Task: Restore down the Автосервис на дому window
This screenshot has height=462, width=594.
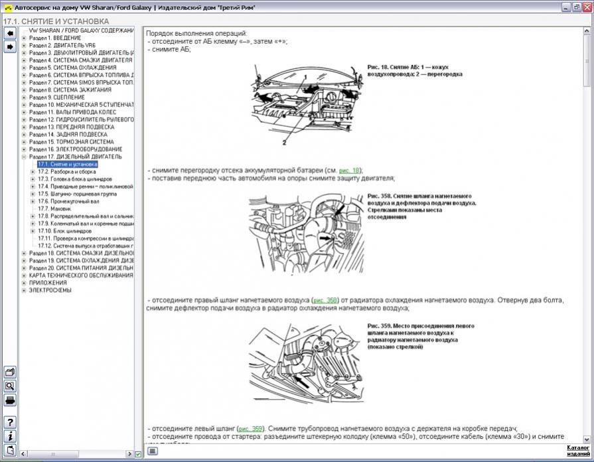Action: coord(577,7)
